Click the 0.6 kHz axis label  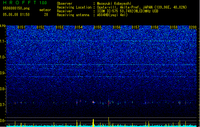(3, 121)
